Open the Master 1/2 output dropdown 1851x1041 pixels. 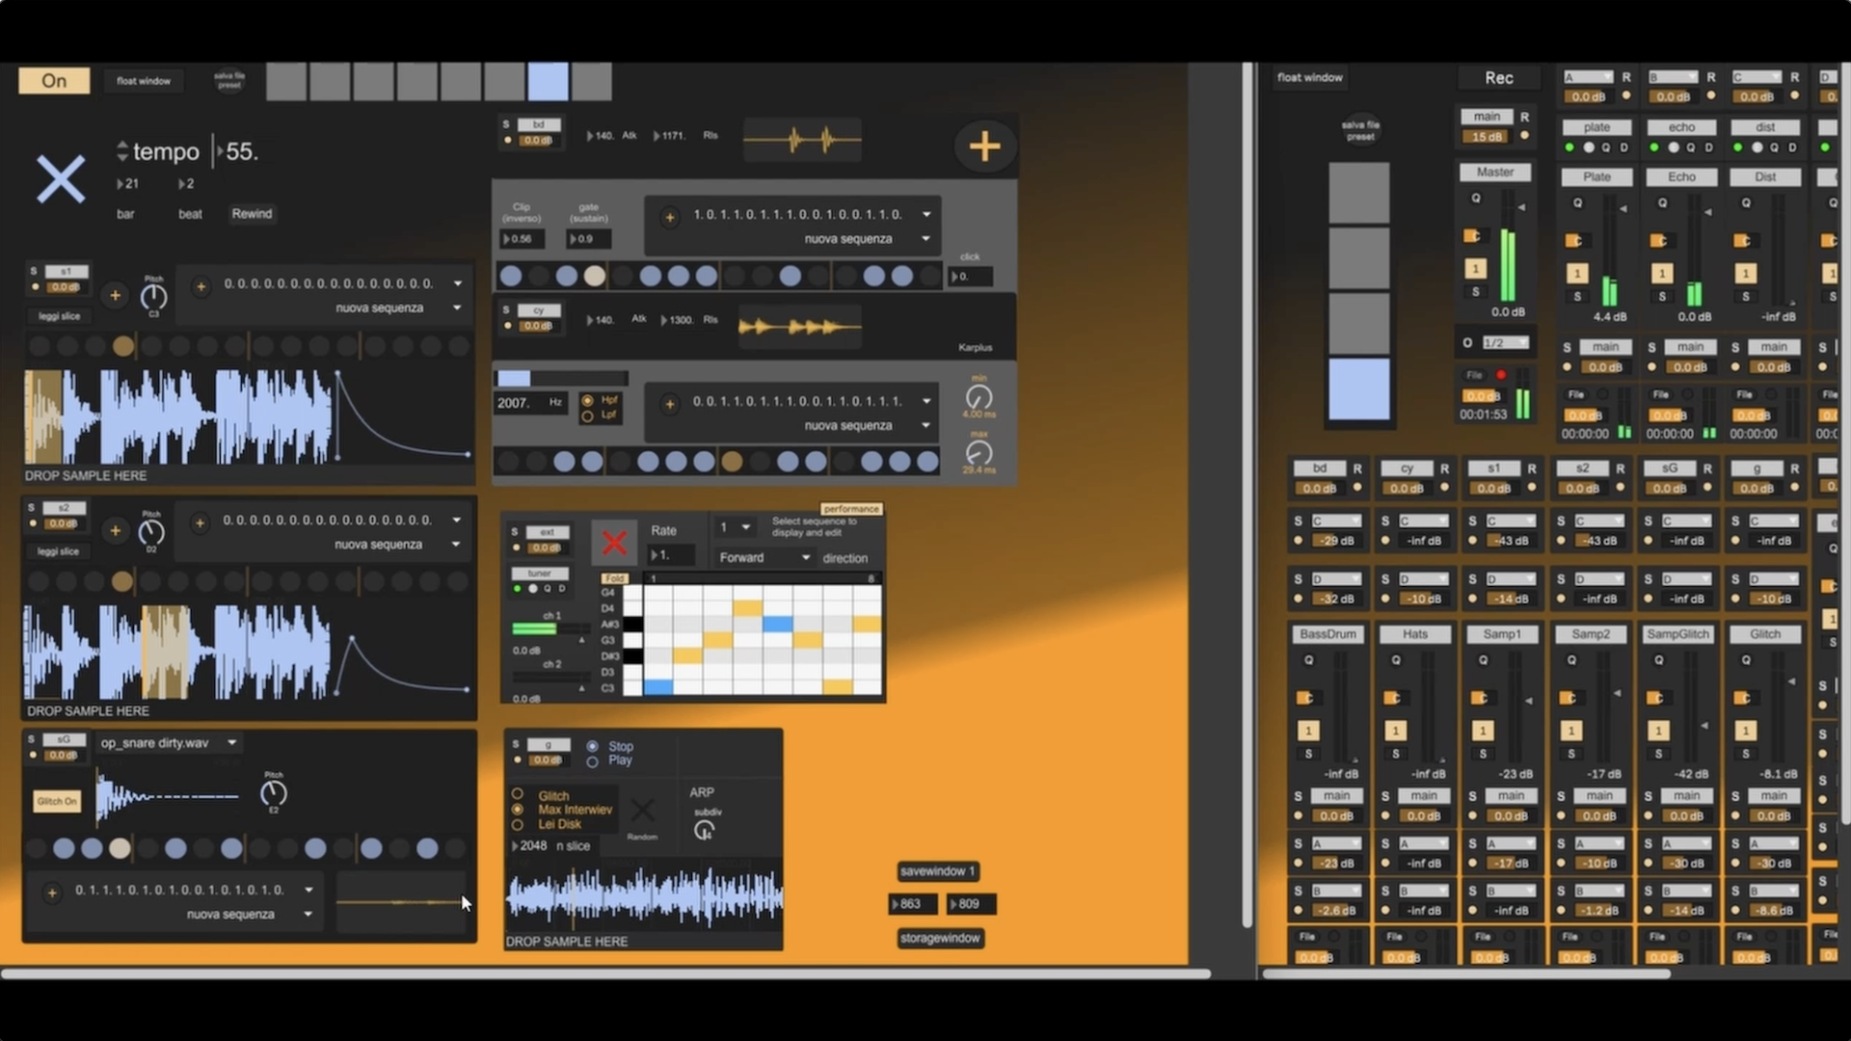1506,343
